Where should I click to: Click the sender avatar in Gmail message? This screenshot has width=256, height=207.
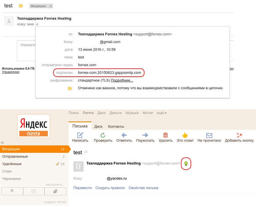[x=9, y=21]
